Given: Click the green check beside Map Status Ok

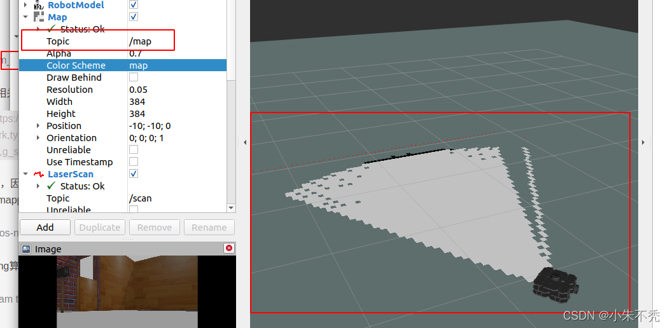Looking at the screenshot, I should [x=52, y=29].
